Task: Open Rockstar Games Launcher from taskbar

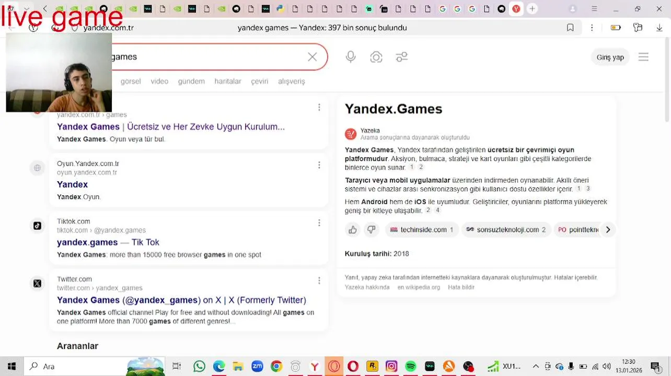Action: pyautogui.click(x=372, y=366)
